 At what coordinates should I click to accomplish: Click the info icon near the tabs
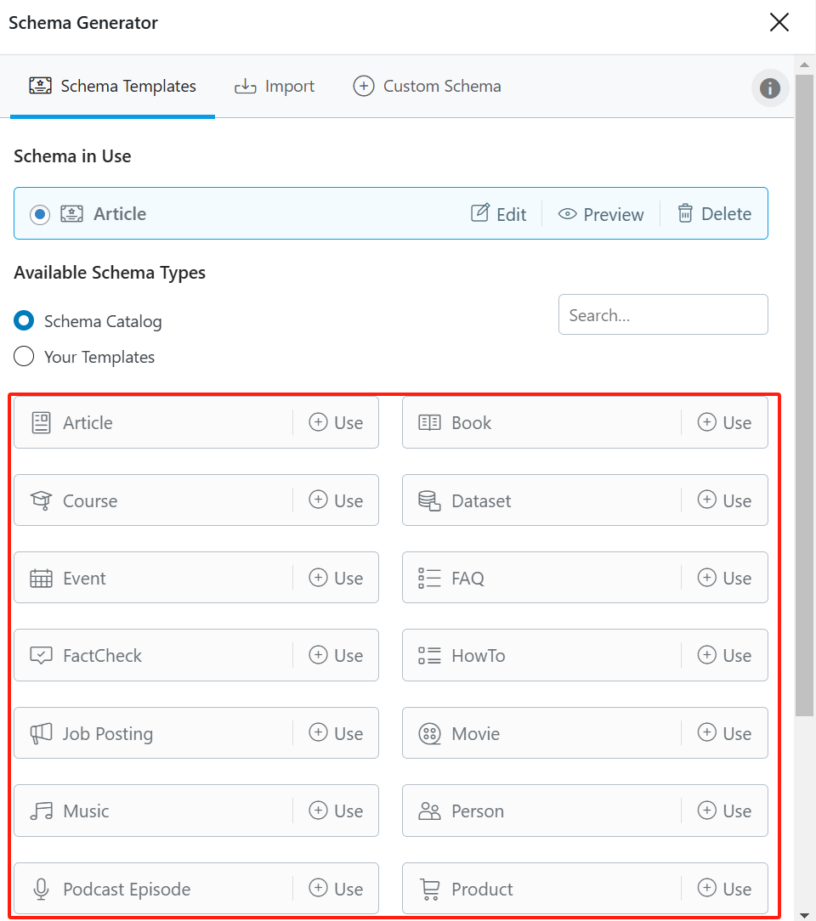click(x=769, y=88)
